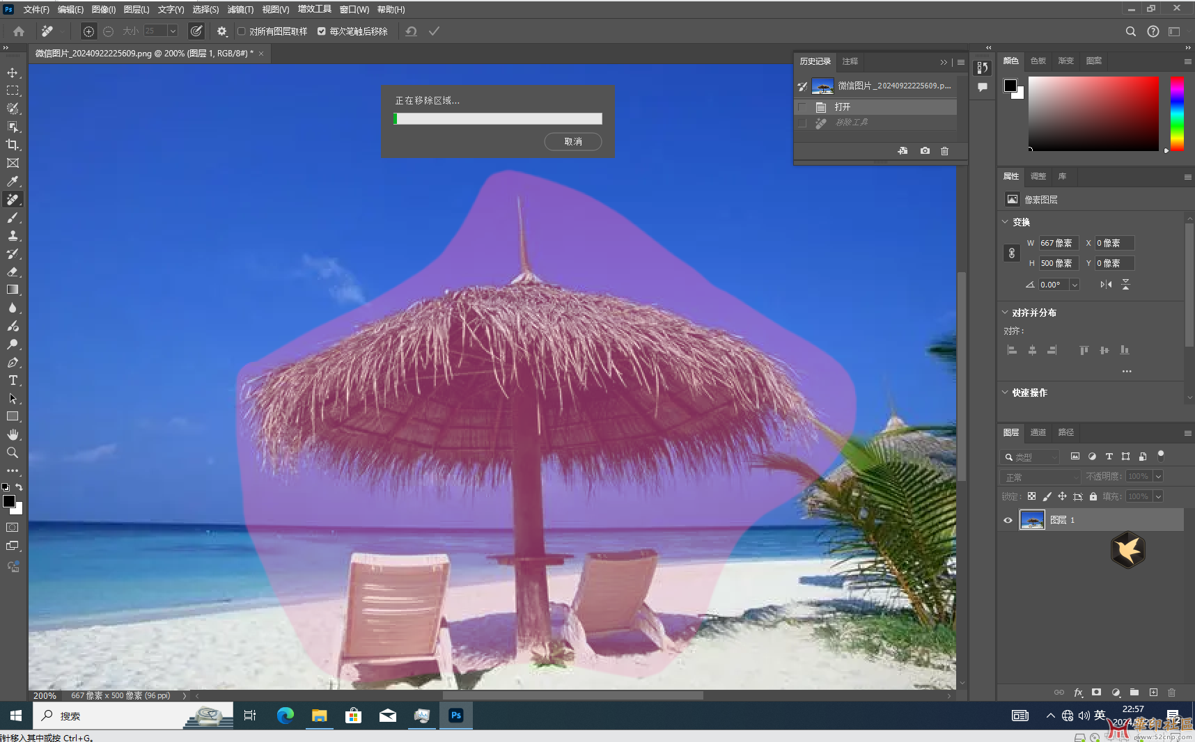Select the Path Selection tool
The height and width of the screenshot is (742, 1195).
[x=13, y=398]
